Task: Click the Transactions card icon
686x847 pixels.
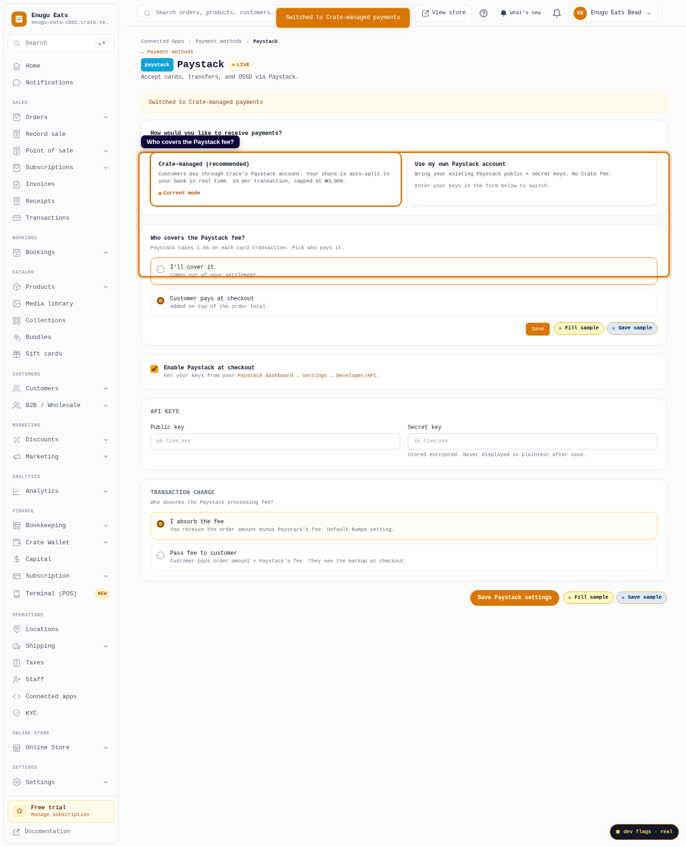Action: [x=17, y=218]
